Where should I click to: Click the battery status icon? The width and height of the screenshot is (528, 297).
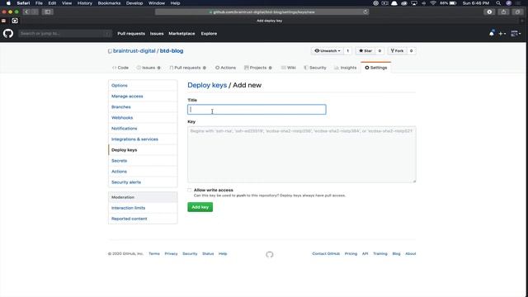453,3
